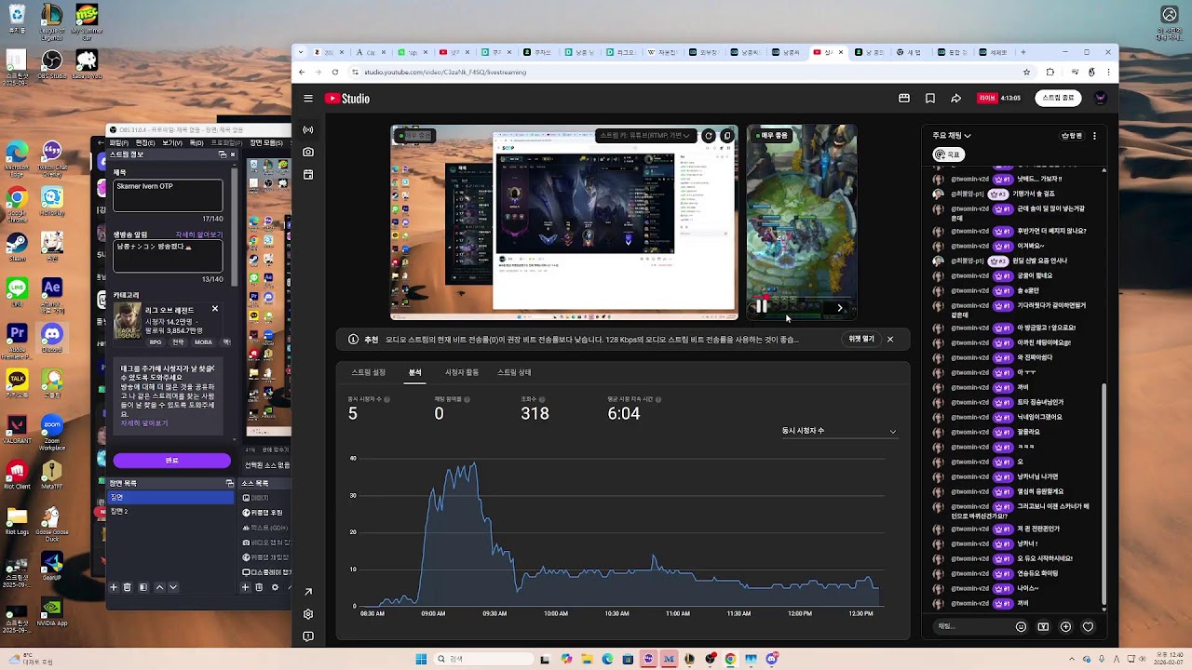Reload the browser page

pos(335,72)
